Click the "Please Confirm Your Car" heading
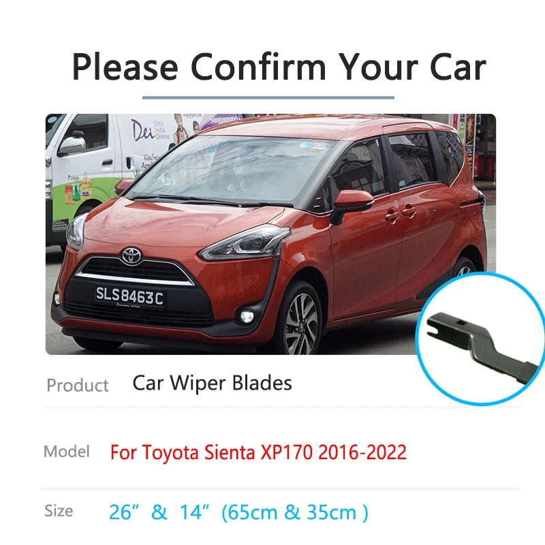This screenshot has height=545, width=545. (279, 67)
